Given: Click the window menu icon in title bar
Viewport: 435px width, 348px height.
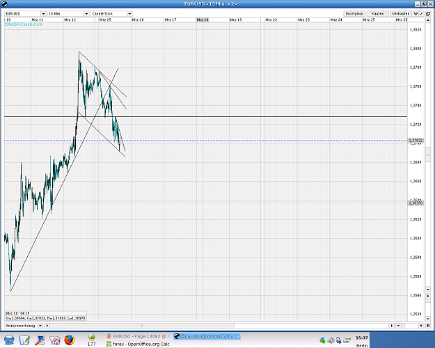Looking at the screenshot, I should pyautogui.click(x=4, y=4).
